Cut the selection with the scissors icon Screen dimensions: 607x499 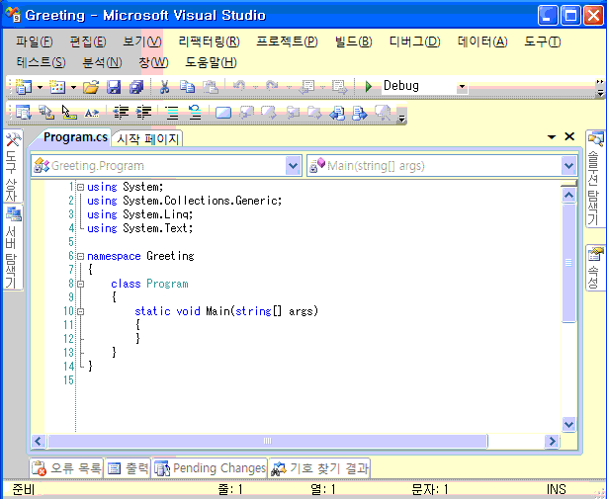coord(164,87)
